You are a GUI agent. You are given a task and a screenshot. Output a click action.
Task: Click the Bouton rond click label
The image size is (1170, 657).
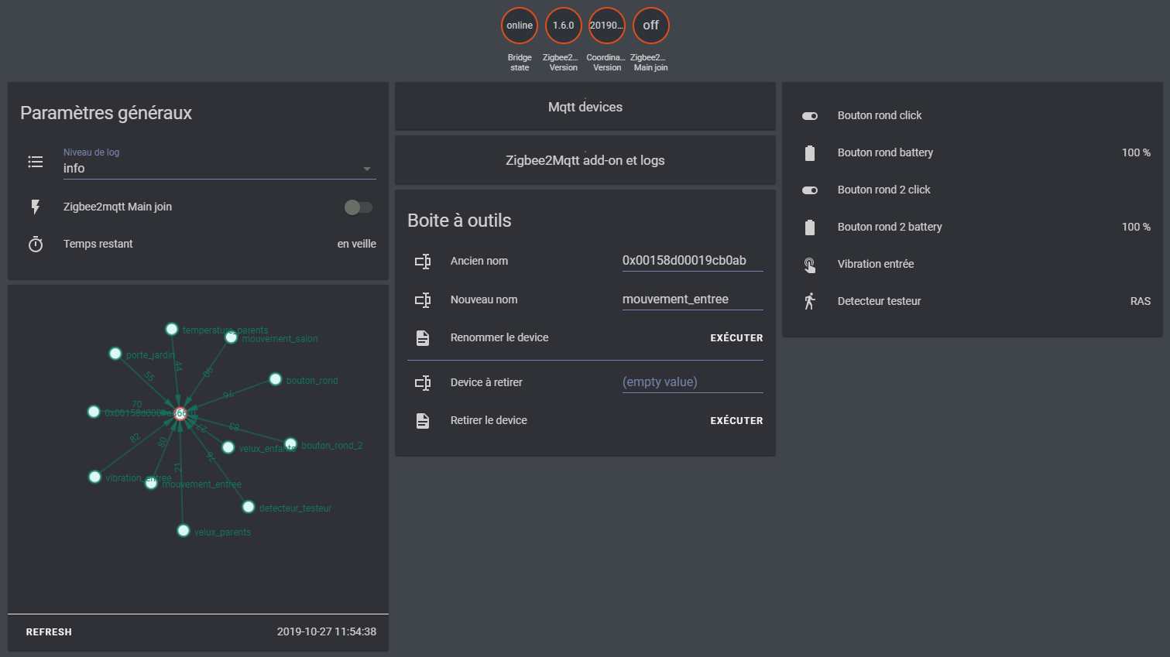tap(880, 115)
